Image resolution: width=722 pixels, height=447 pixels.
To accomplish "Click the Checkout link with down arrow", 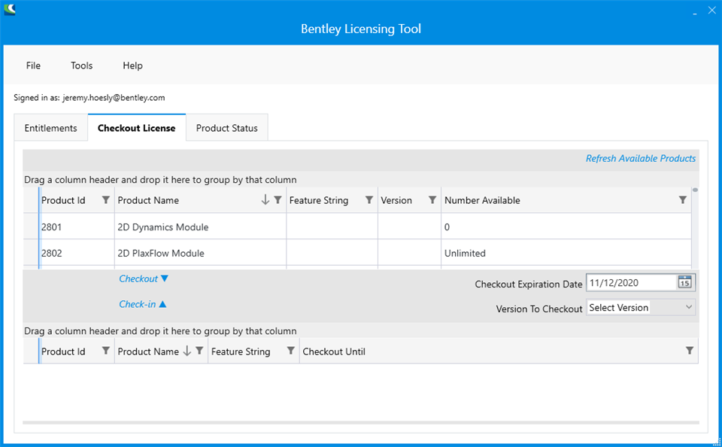I will (x=144, y=278).
